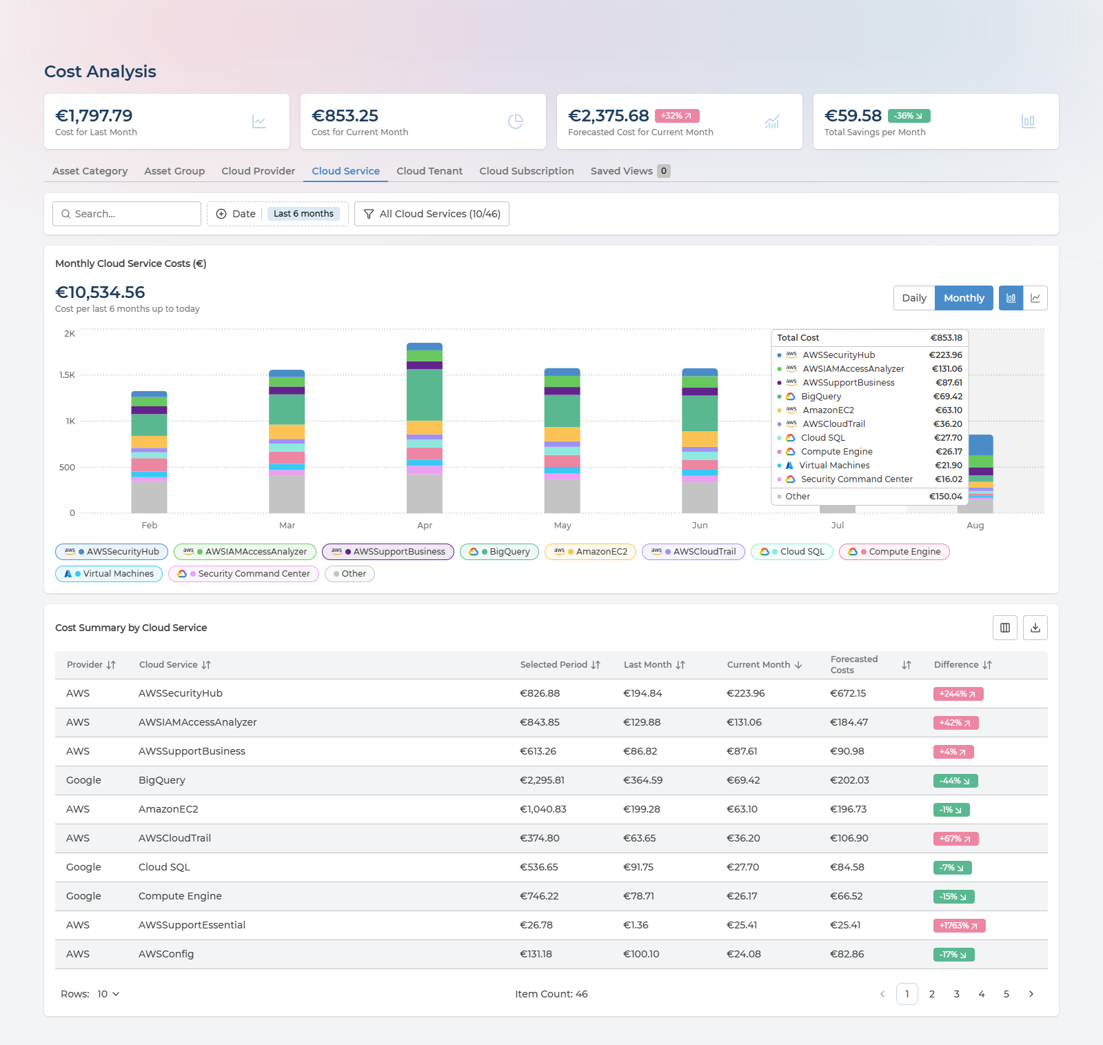Open the Asset Category tab

click(x=90, y=171)
